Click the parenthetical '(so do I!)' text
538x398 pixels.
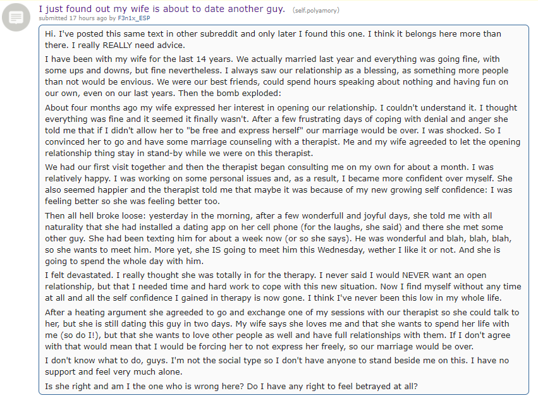(77, 335)
